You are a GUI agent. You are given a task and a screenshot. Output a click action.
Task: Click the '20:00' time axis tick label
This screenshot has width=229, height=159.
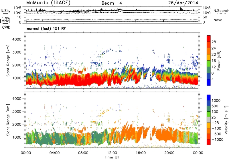coord(169,153)
